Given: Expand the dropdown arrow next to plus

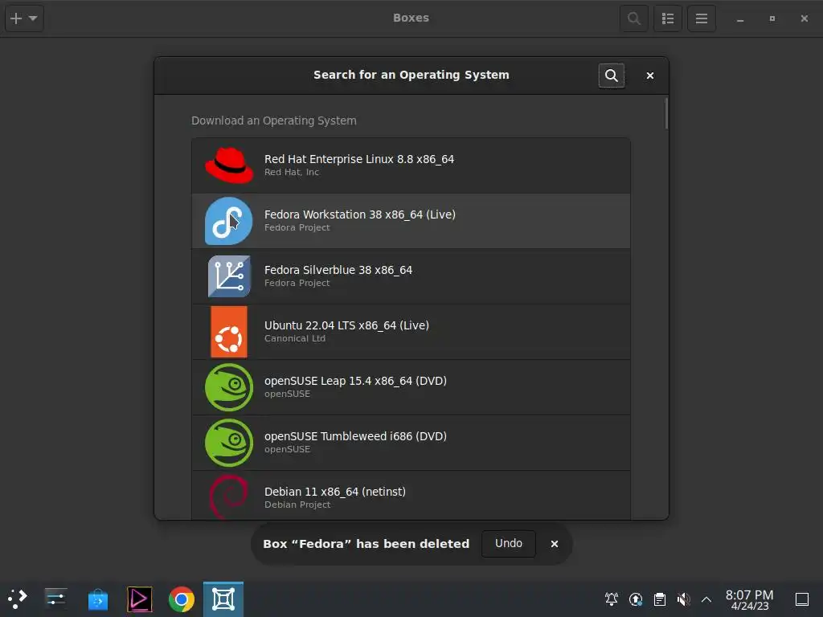Looking at the screenshot, I should (33, 18).
